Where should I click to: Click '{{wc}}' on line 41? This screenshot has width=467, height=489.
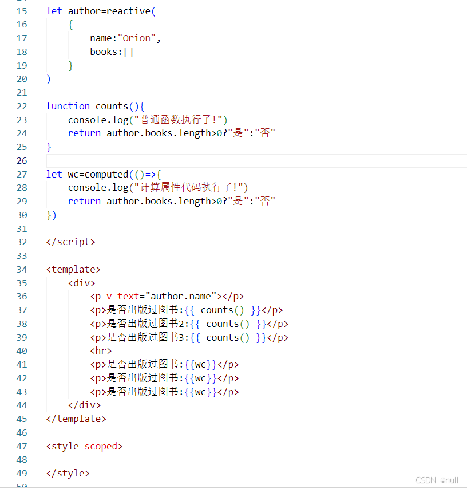click(x=200, y=365)
